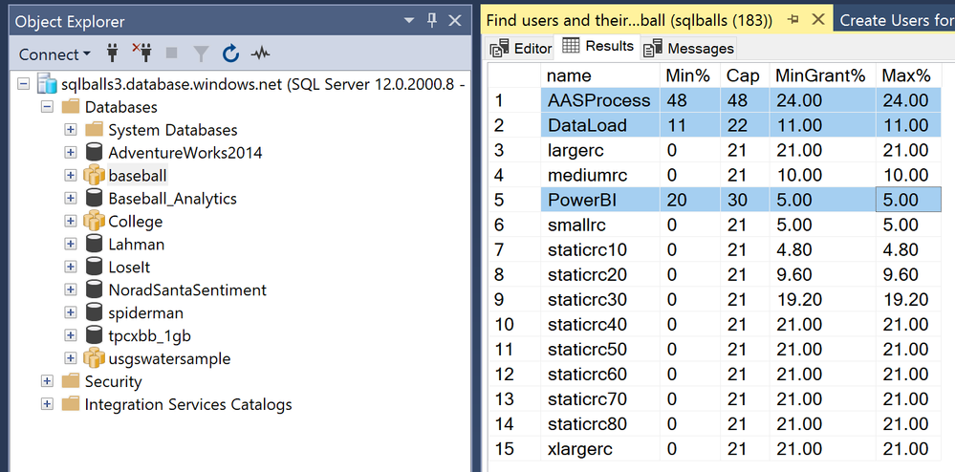This screenshot has height=472, width=955.
Task: Expand the Lahman database
Action: pos(70,245)
